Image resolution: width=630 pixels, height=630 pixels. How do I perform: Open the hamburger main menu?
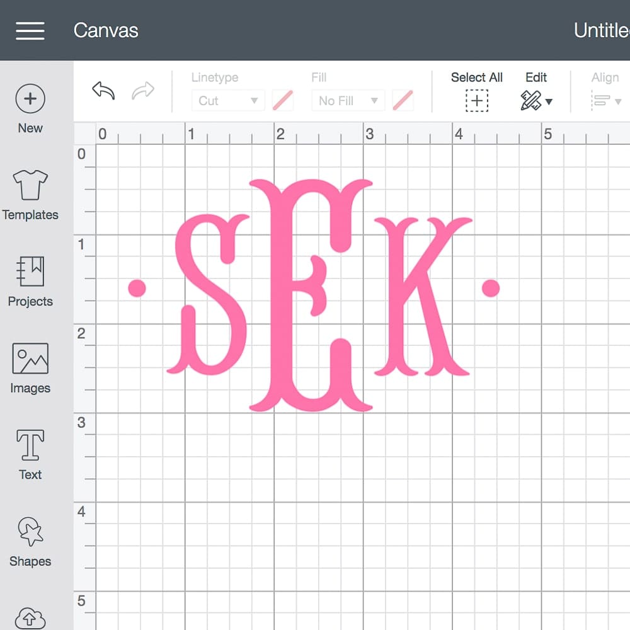tap(30, 31)
